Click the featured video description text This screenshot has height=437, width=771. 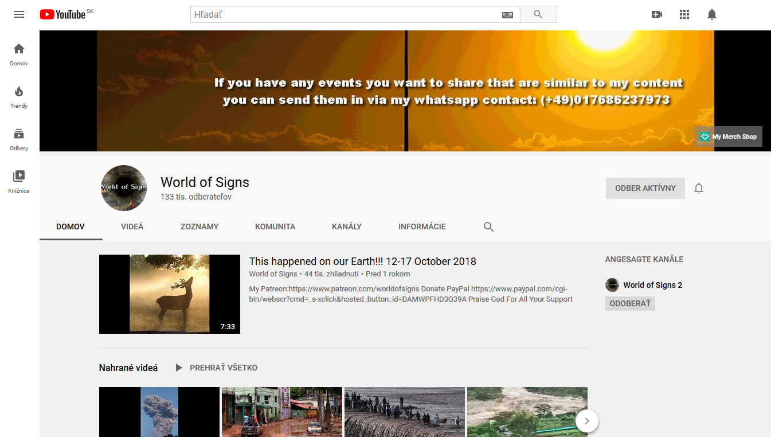411,294
